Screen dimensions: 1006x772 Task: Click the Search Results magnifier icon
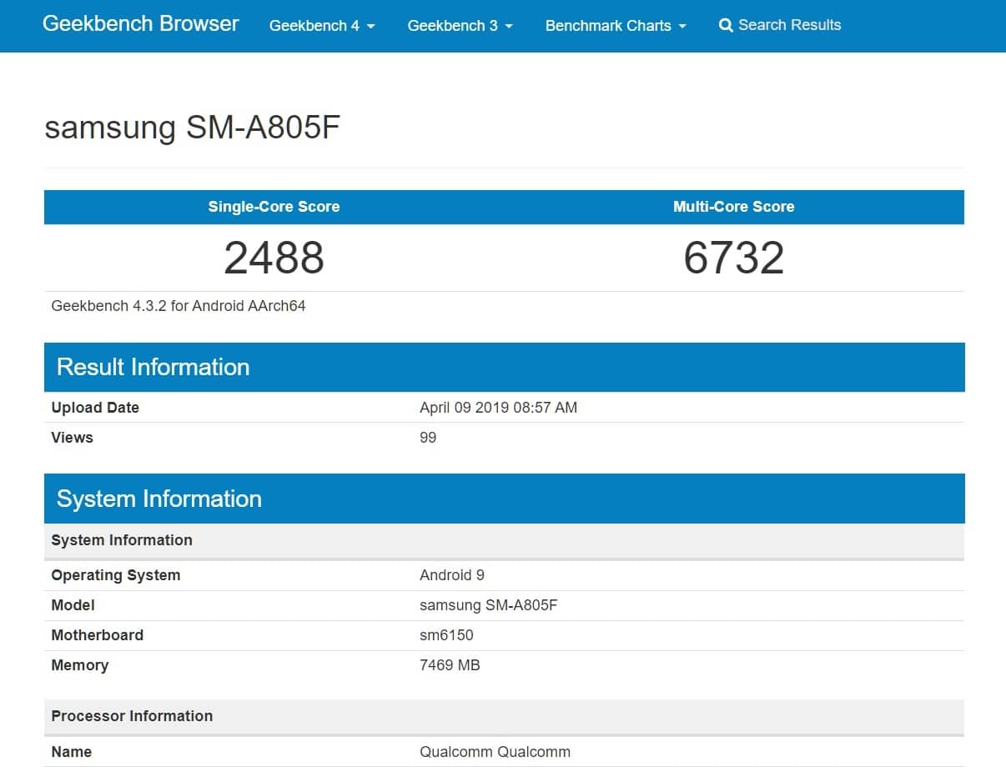pos(726,26)
